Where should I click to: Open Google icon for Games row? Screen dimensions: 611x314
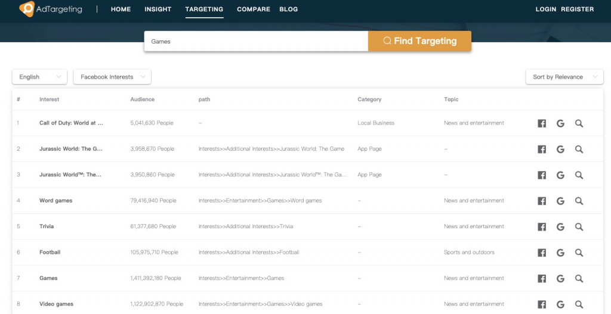point(560,279)
